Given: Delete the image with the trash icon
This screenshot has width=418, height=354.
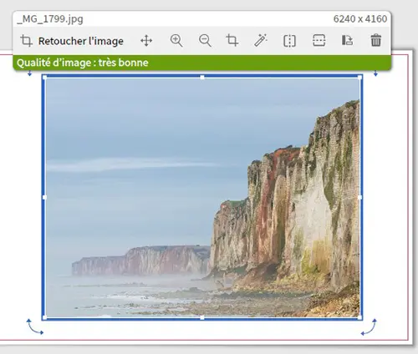Looking at the screenshot, I should pyautogui.click(x=375, y=40).
